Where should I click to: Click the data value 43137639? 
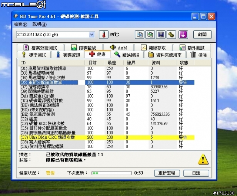tap(159, 124)
